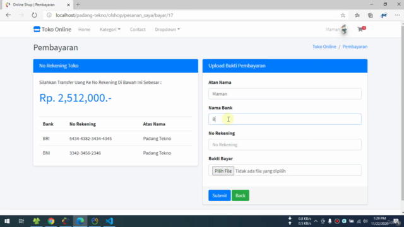
Task: Click the Pilih File button
Action: point(223,171)
